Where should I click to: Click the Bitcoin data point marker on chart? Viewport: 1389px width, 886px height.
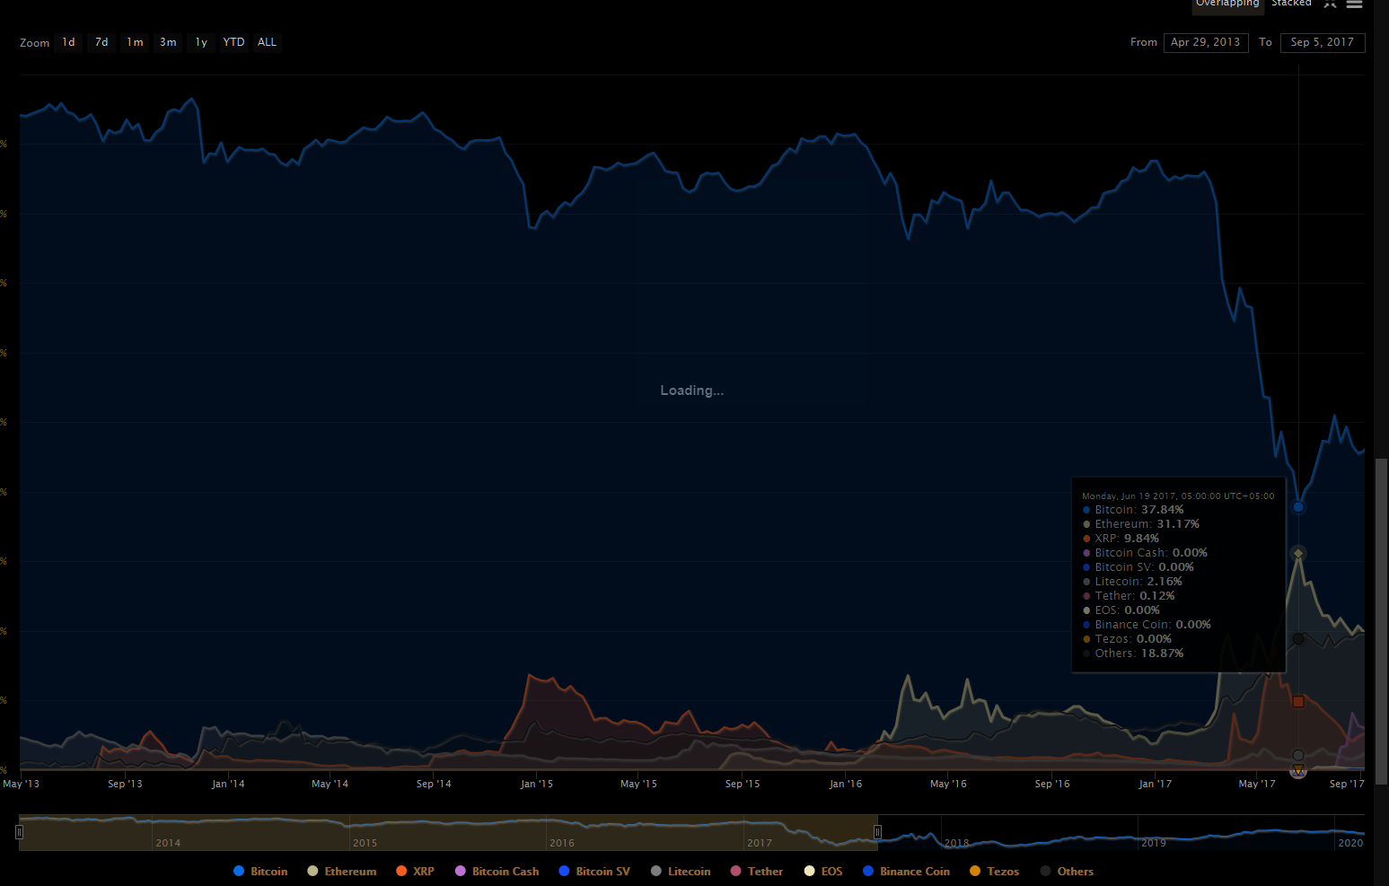pos(1298,507)
